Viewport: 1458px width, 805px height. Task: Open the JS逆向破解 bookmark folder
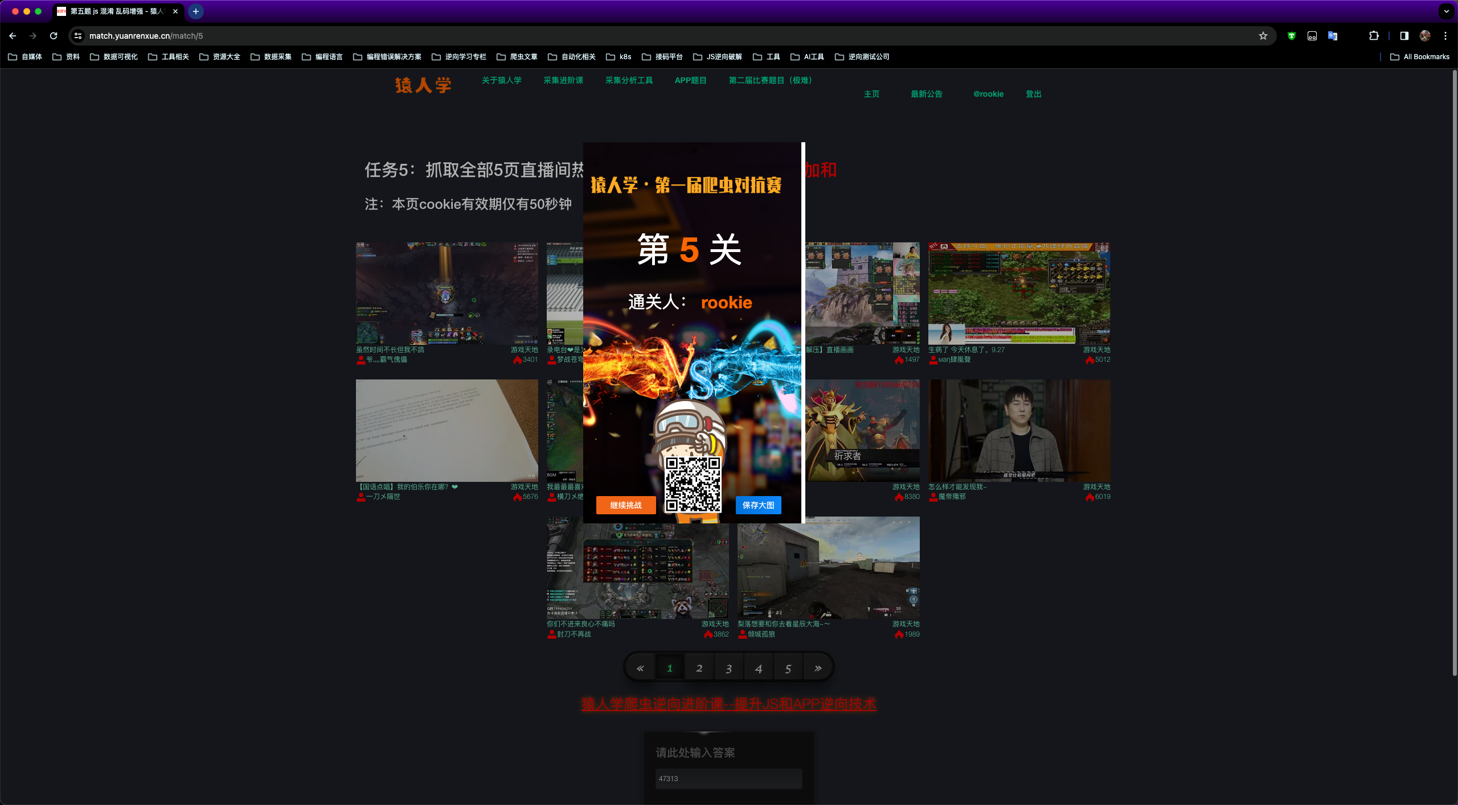point(718,57)
